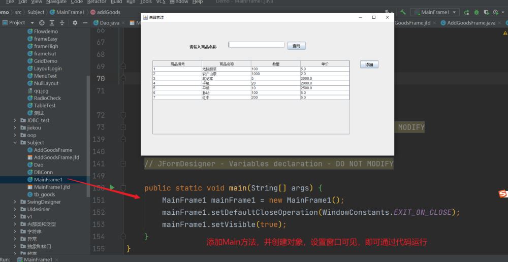The height and width of the screenshot is (262, 508).
Task: Open the Dao.java editor tab
Action: click(109, 23)
